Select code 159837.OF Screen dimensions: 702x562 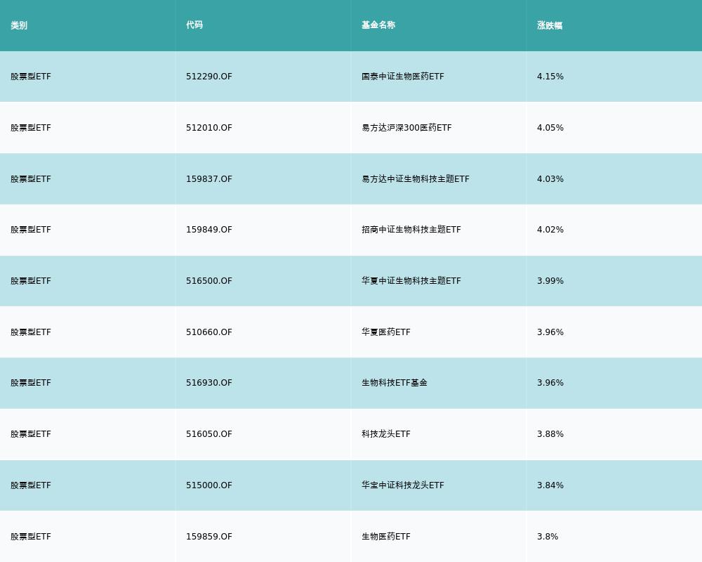click(x=209, y=179)
